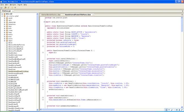Toggle the IME punctuation mode icon
184x112 pixels.
pyautogui.click(x=174, y=110)
